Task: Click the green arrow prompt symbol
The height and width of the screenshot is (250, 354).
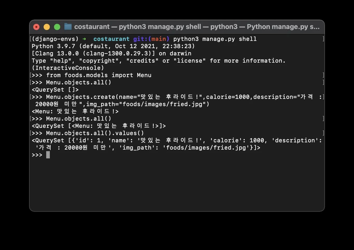Action: 84,39
